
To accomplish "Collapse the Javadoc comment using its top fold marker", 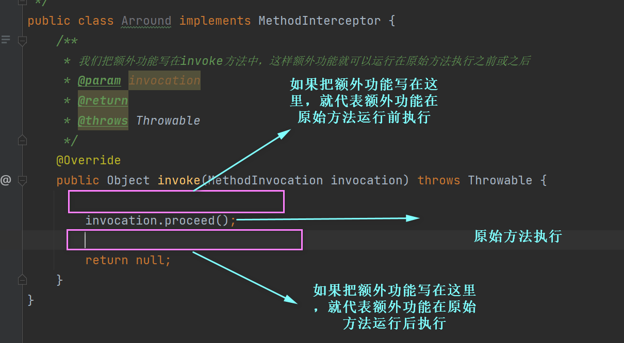I will (22, 41).
